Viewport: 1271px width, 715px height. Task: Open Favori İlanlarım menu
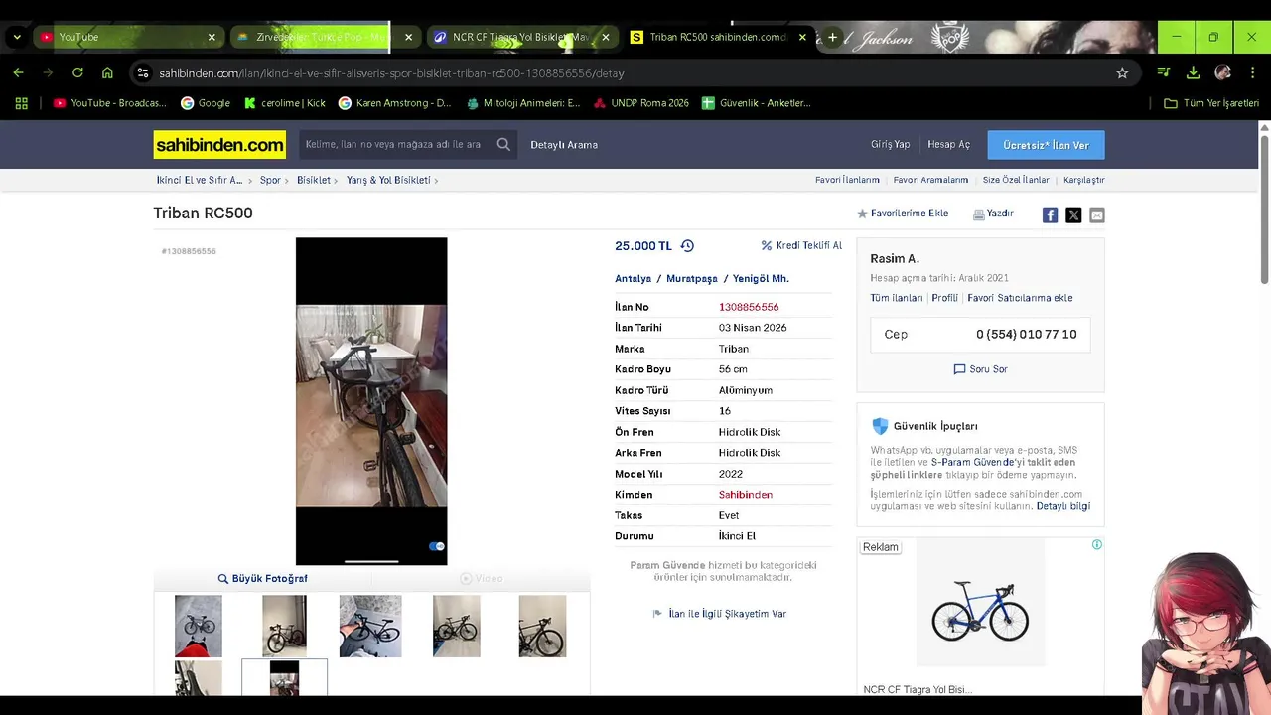click(847, 180)
